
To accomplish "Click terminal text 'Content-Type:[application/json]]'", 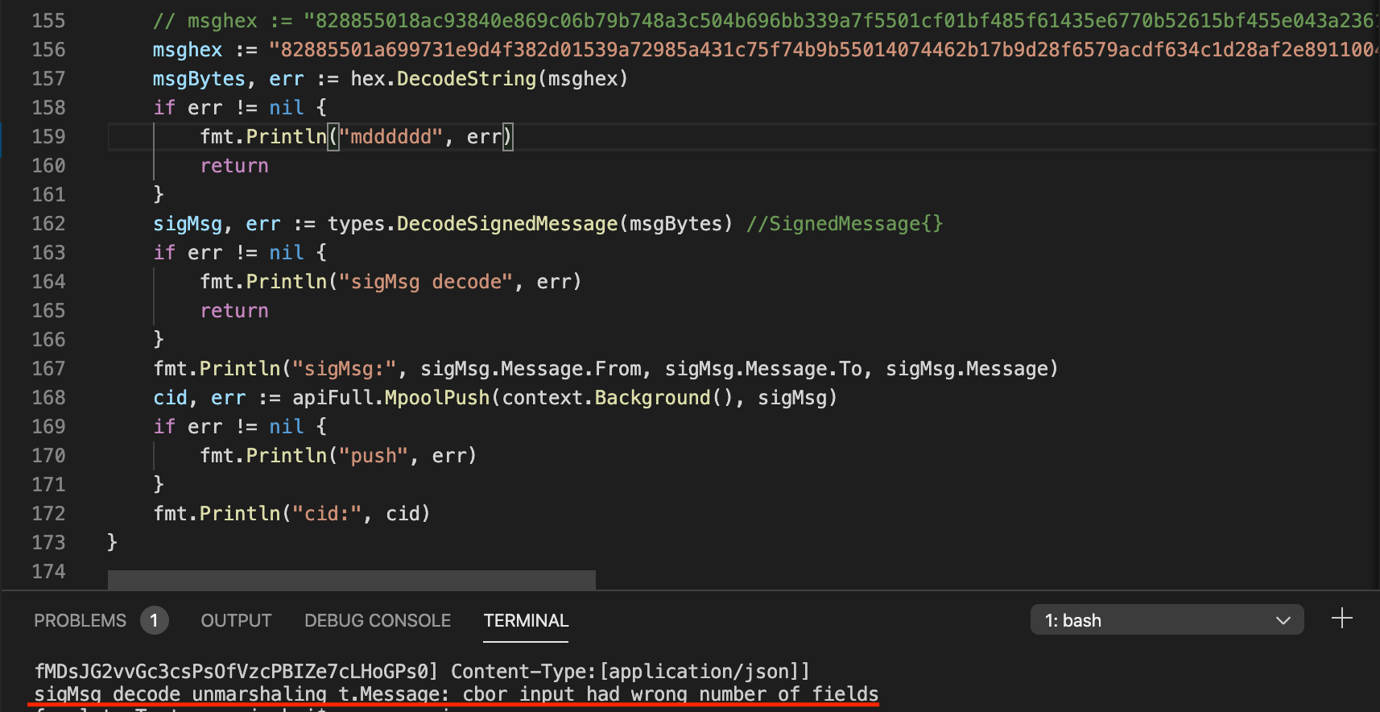I will pos(630,671).
